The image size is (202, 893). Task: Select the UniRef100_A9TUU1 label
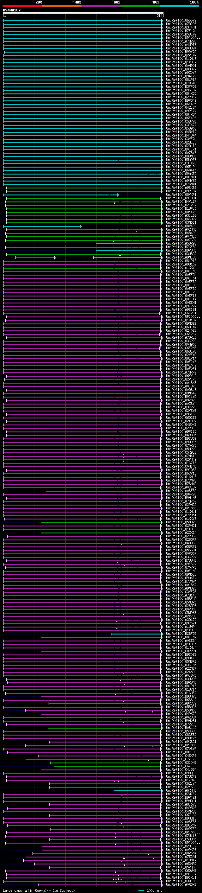[x=181, y=198]
